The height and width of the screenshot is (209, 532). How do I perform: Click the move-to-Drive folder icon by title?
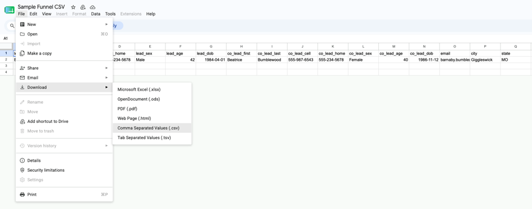tap(83, 7)
